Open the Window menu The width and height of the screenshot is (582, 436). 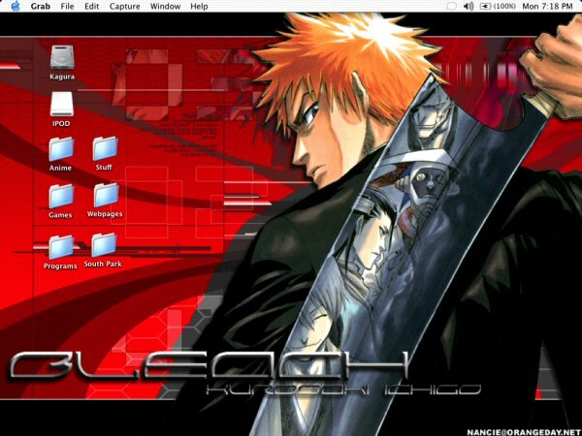[165, 7]
